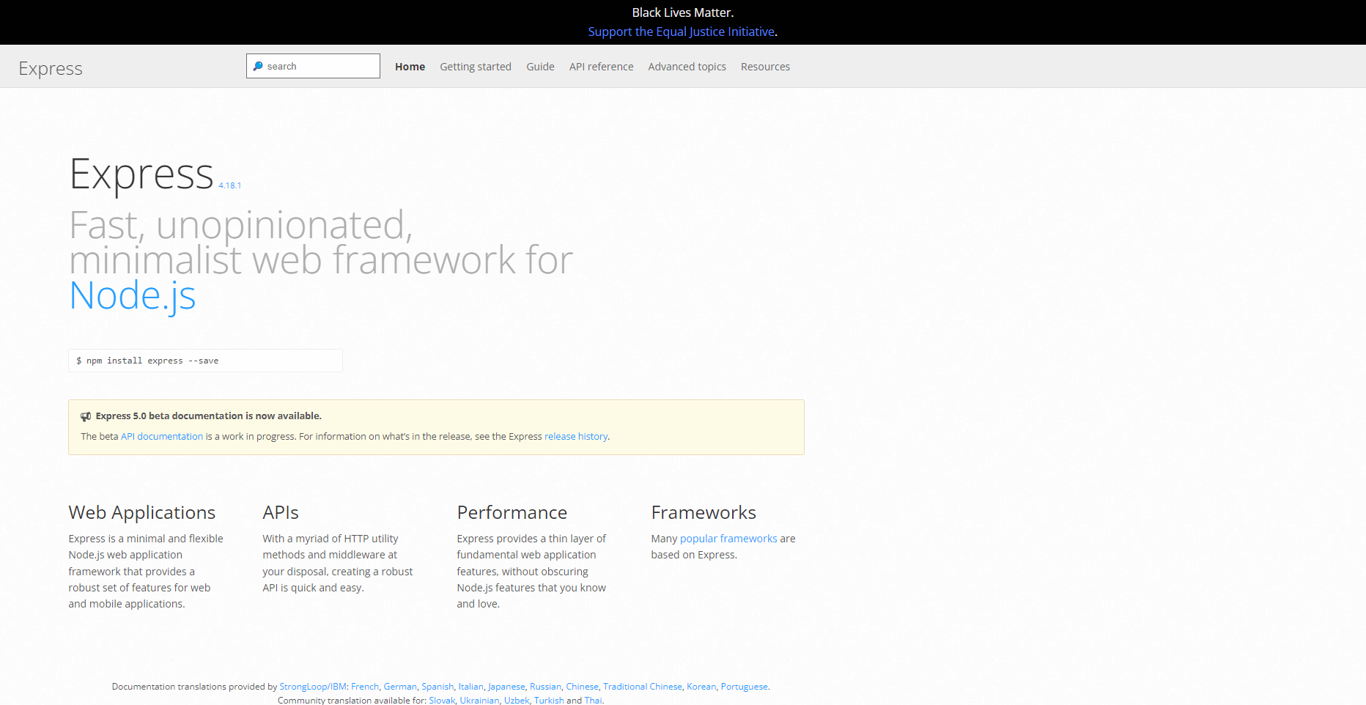Image resolution: width=1366 pixels, height=705 pixels.
Task: Open the Home menu item
Action: tap(410, 67)
